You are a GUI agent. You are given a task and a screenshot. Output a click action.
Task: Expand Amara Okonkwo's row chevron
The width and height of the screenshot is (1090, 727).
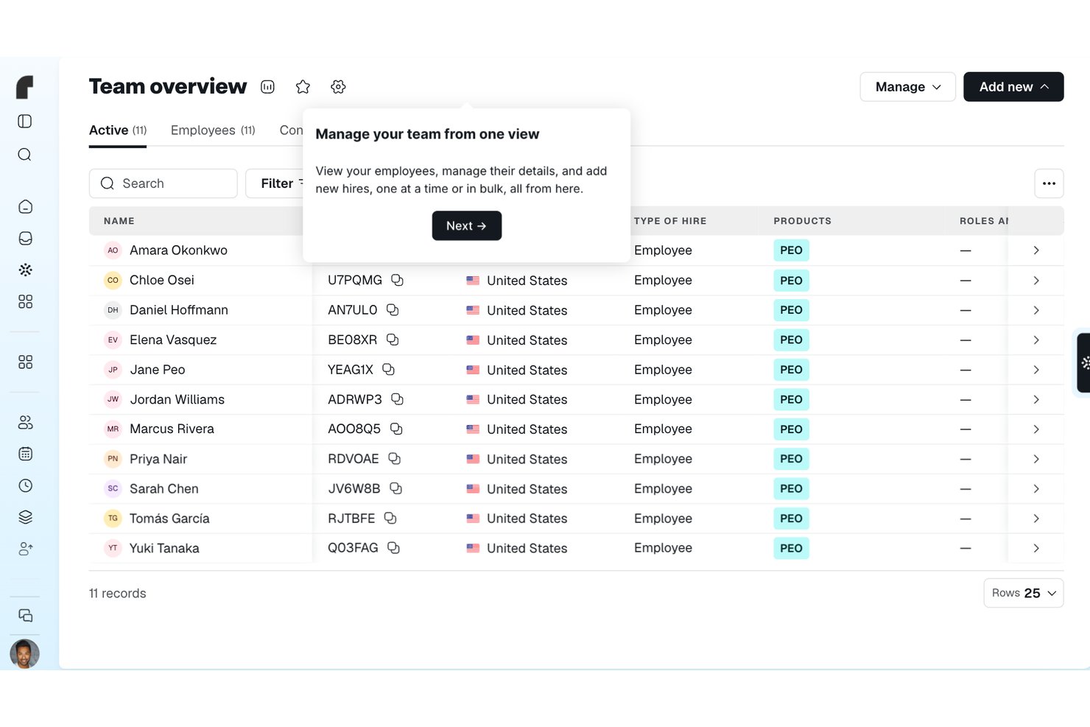point(1036,250)
